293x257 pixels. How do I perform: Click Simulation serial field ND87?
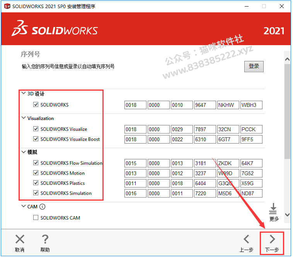(x=252, y=194)
